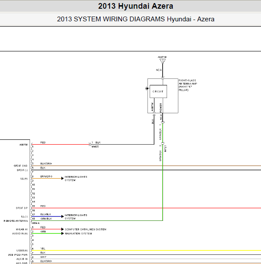Click the "BLU/BLK" wire color label
This screenshot has width=261, height=264.
pyautogui.click(x=46, y=214)
